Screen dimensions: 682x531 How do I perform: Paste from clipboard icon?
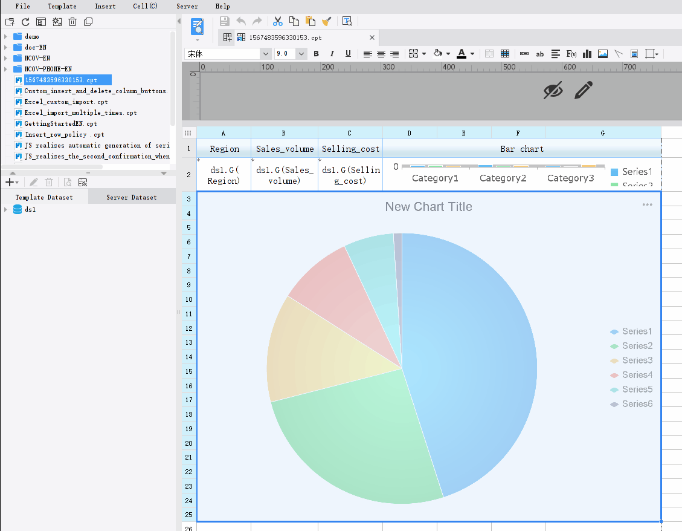(310, 21)
